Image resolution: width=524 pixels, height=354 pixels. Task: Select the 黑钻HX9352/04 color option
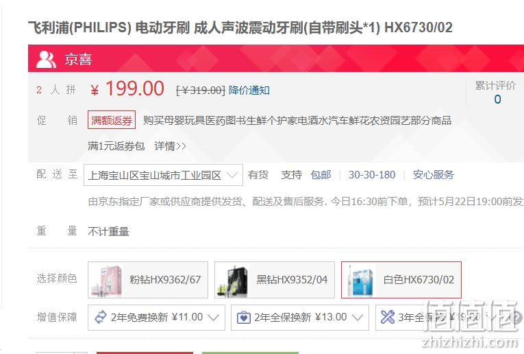(275, 280)
